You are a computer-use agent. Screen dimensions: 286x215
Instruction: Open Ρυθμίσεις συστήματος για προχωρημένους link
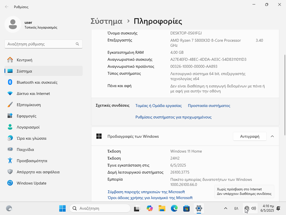tap(173, 117)
